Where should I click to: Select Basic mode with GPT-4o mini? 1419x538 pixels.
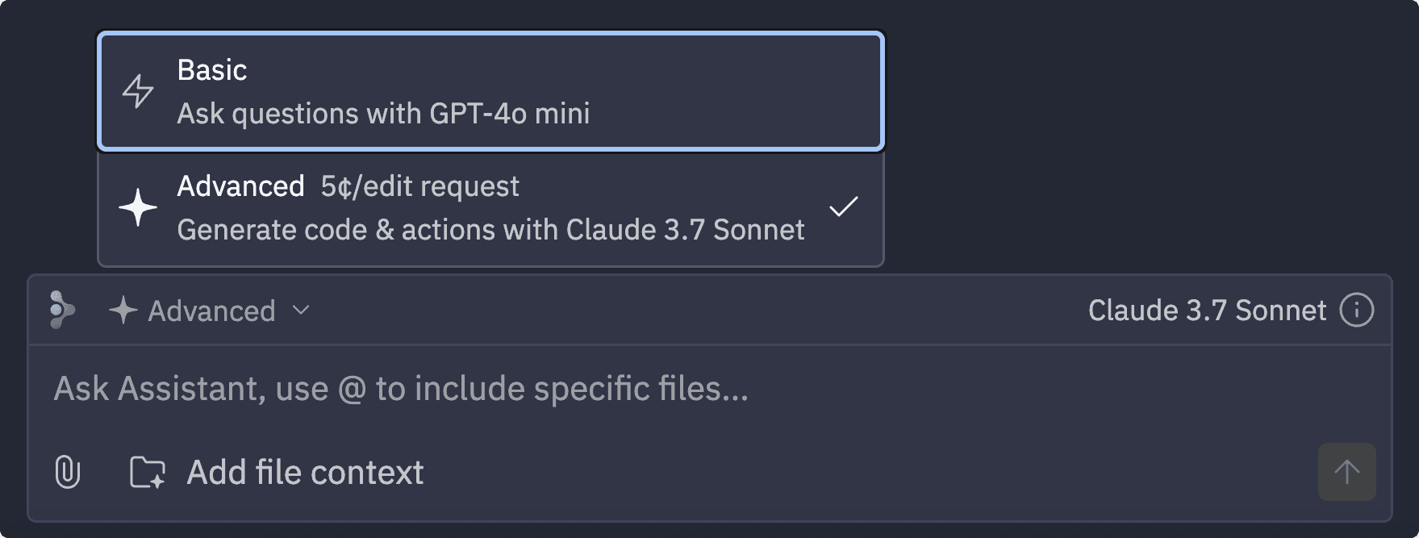[x=490, y=91]
